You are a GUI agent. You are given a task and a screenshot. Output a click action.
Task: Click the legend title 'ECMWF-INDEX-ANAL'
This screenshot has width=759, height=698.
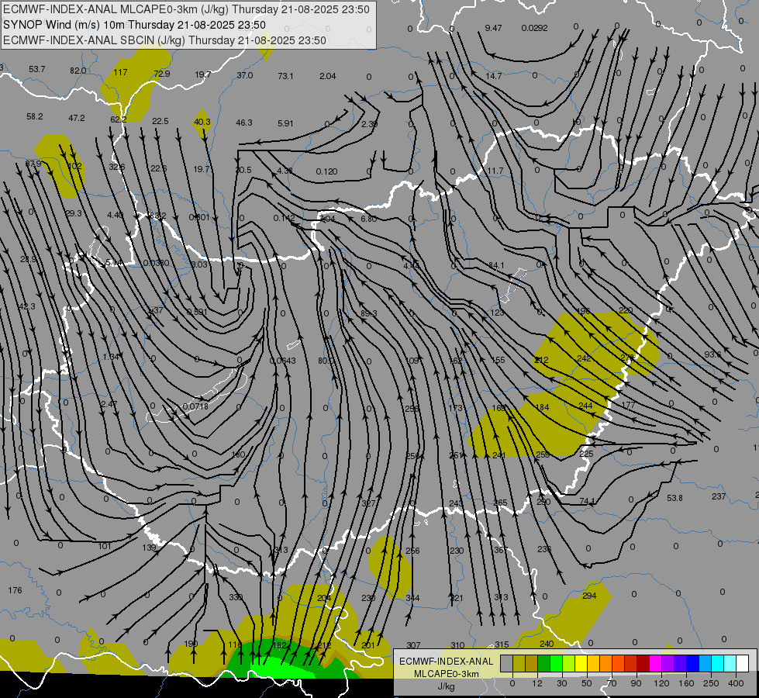pos(446,662)
